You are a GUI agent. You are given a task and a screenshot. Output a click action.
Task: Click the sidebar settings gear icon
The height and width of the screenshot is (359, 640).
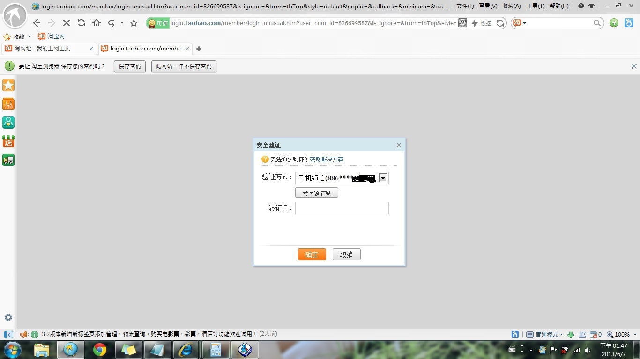8,317
